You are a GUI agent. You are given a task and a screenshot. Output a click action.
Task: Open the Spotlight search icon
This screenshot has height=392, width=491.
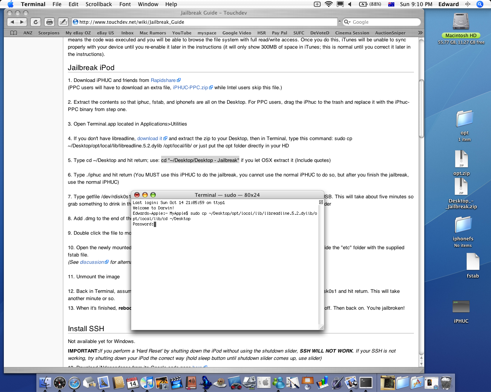479,4
